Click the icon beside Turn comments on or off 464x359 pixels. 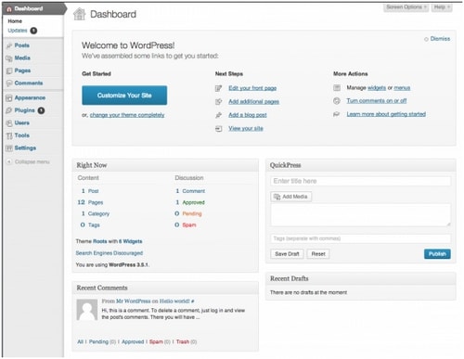pos(337,101)
